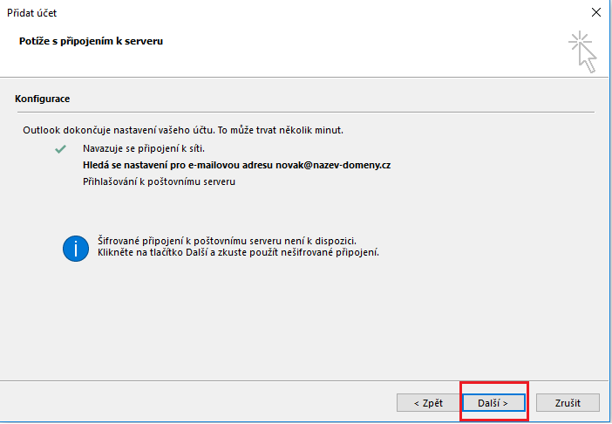Go back with the Zpět button
The width and height of the screenshot is (612, 424).
[420, 402]
